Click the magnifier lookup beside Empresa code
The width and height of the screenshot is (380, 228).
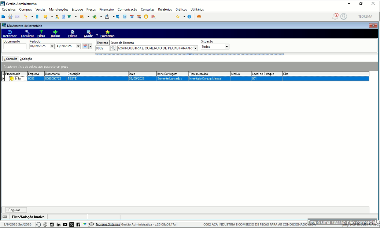tap(113, 48)
